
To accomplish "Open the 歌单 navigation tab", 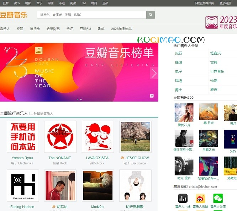I will coord(101,29).
